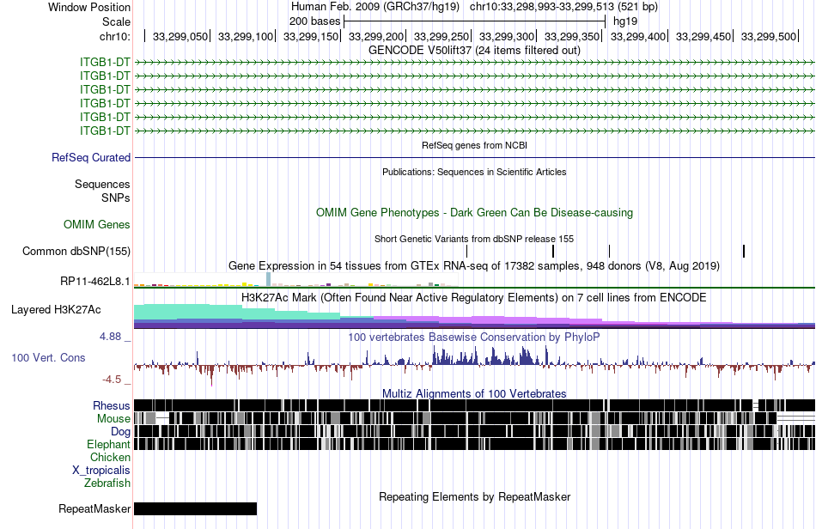Click the Mouse alignment row label
This screenshot has width=816, height=529.
113,419
